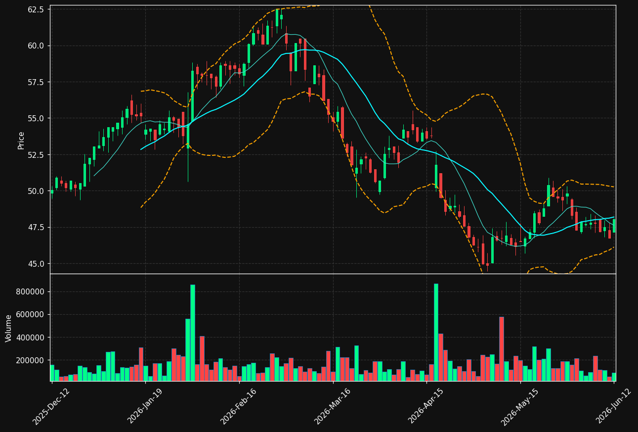Click the 52.5 price axis label
The image size is (638, 432).
coord(36,155)
